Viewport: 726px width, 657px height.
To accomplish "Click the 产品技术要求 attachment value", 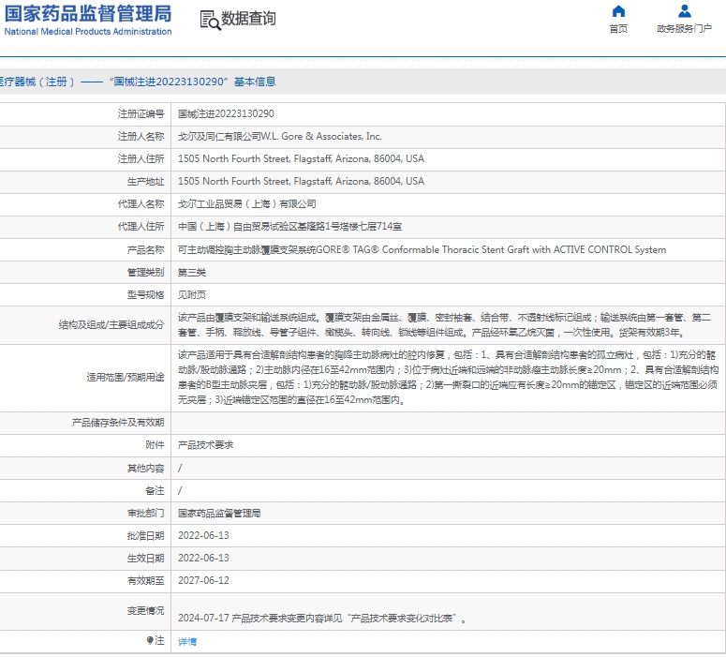I will [x=205, y=445].
